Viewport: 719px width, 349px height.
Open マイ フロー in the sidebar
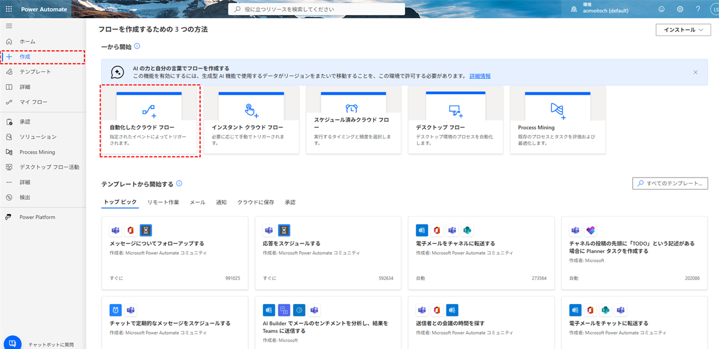click(x=33, y=102)
